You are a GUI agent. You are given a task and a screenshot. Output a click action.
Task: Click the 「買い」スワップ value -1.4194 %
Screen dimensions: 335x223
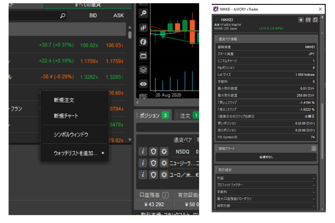click(x=307, y=103)
